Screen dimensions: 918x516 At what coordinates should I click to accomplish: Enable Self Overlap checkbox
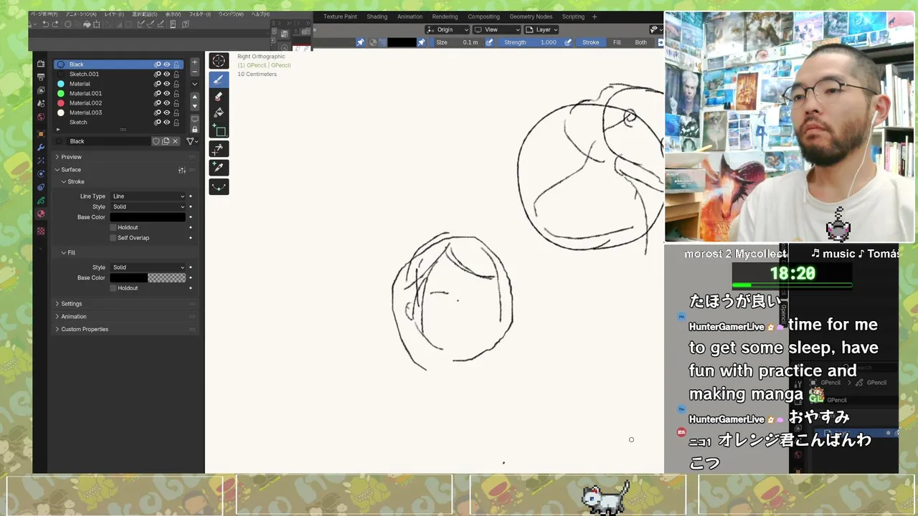click(x=113, y=238)
